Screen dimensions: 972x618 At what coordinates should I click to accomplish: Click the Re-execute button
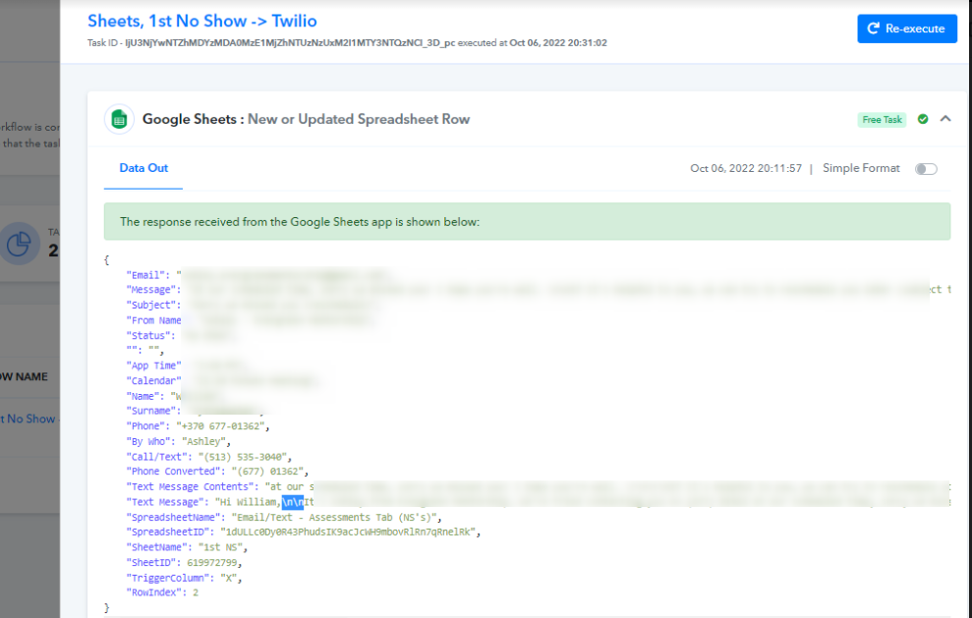pos(907,28)
